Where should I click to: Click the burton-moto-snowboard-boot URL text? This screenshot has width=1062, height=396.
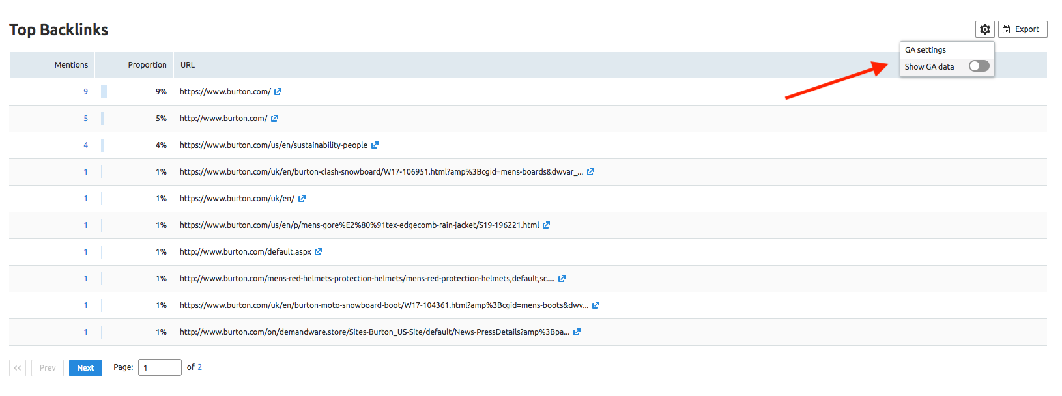[384, 305]
